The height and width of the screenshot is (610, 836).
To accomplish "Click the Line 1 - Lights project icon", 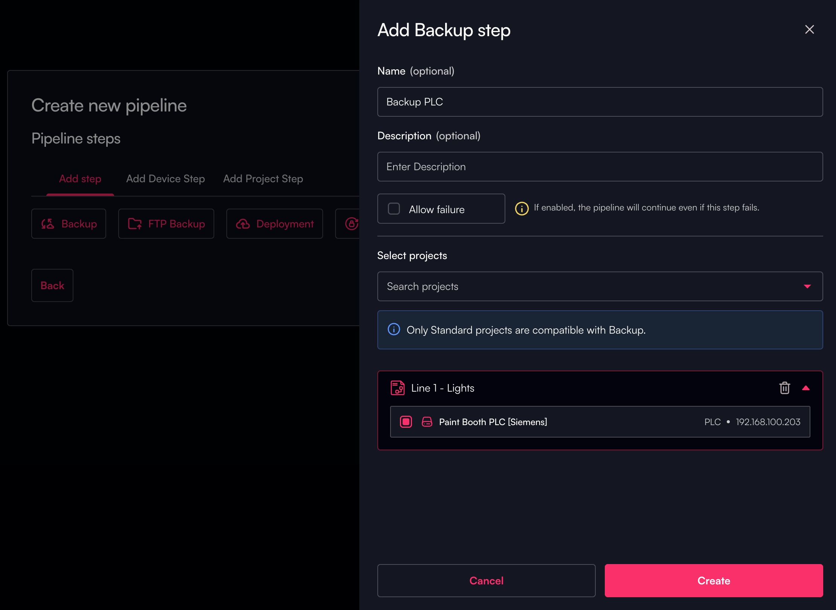I will click(397, 388).
